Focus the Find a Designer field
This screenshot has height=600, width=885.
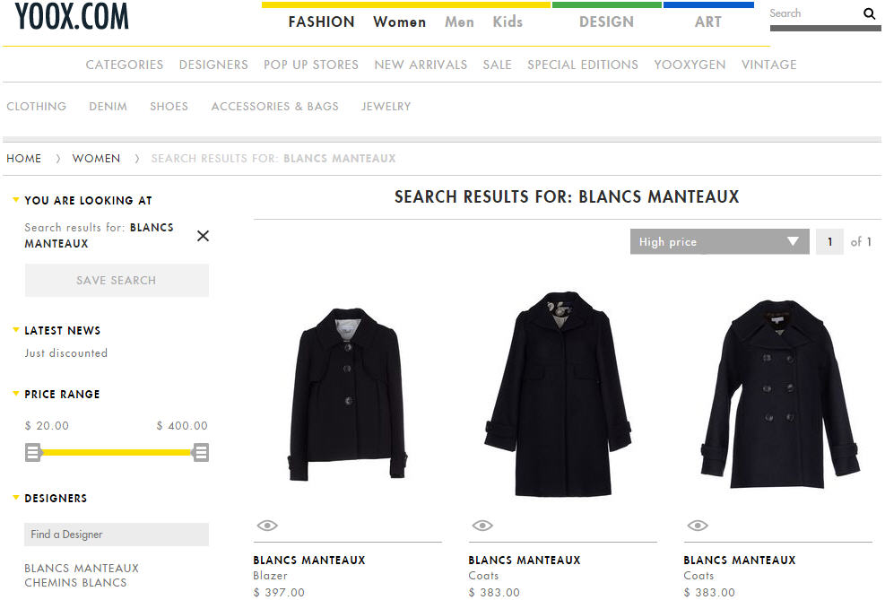pyautogui.click(x=117, y=535)
